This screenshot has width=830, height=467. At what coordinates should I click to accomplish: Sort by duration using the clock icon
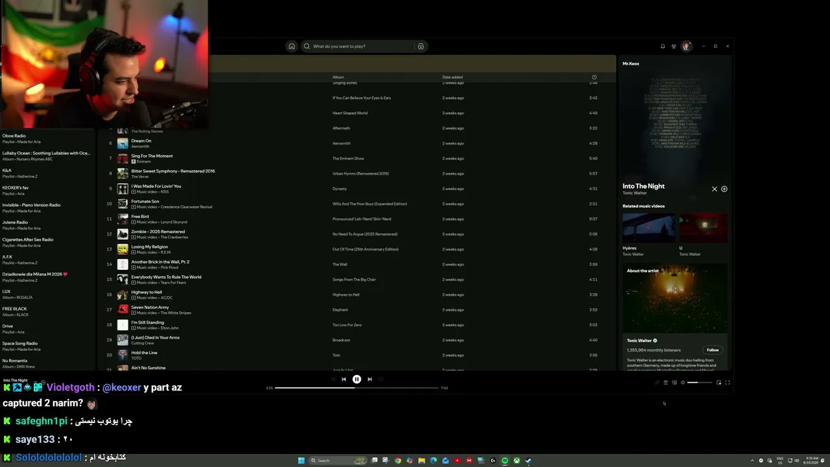(594, 77)
